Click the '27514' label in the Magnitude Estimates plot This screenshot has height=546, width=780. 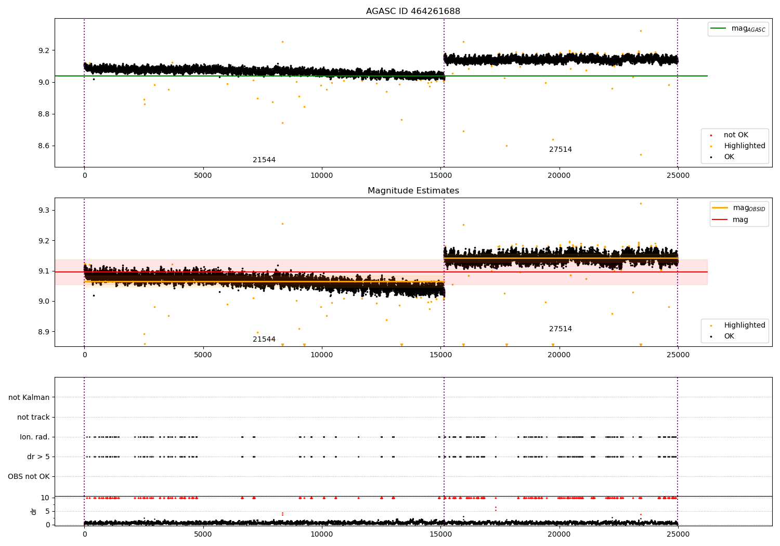tap(561, 329)
